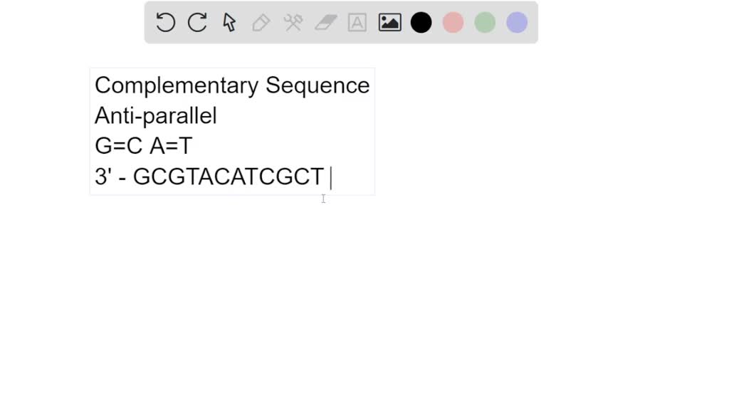Open the shapes/tools icon in the toolbar

(293, 22)
